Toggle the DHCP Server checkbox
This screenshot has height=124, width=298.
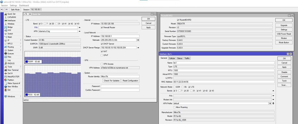pyautogui.click(x=102, y=44)
